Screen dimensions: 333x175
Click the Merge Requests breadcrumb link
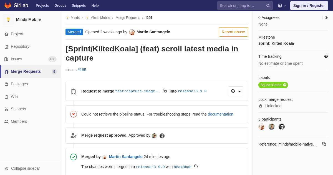pos(128,18)
